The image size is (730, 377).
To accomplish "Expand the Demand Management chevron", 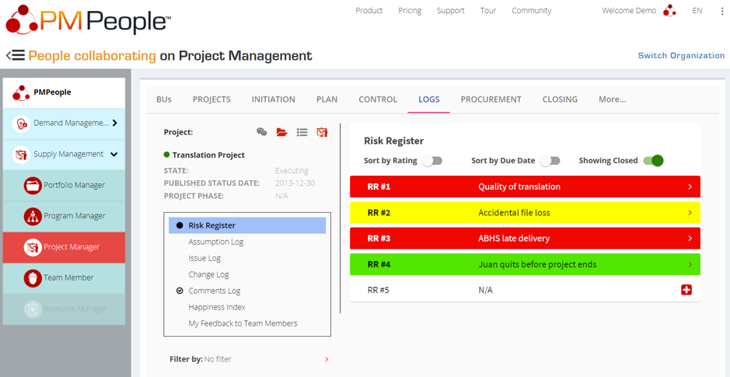I will pos(115,124).
